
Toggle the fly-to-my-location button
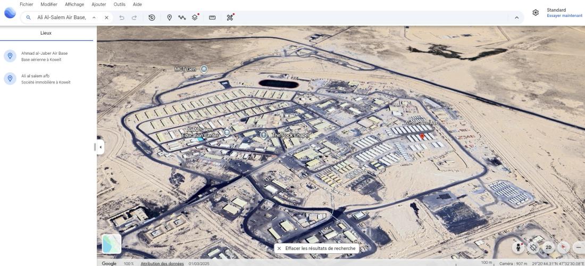533,247
